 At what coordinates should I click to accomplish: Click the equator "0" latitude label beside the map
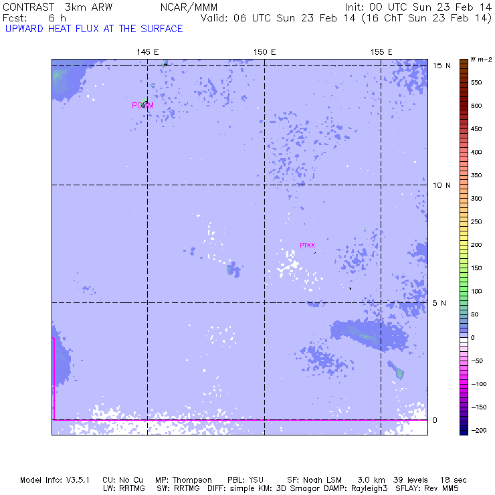click(x=435, y=420)
